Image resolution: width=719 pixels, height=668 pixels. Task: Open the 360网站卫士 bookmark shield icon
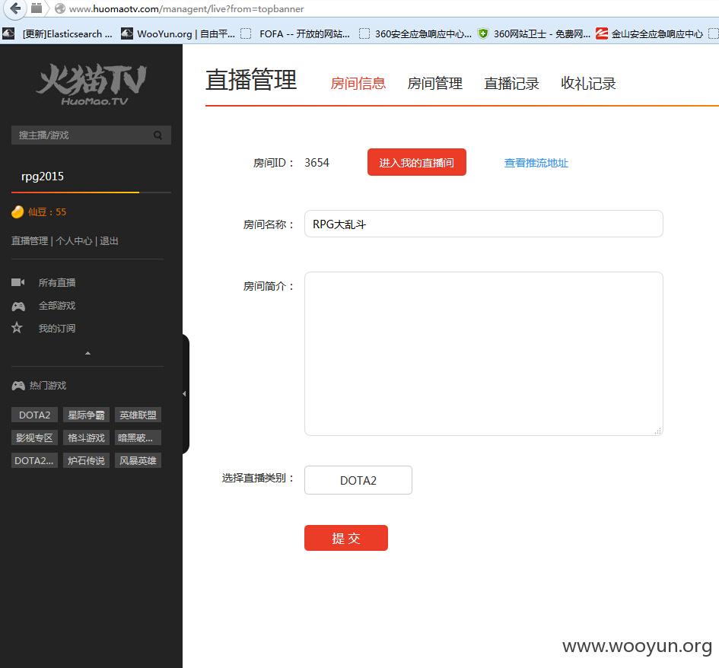point(483,33)
